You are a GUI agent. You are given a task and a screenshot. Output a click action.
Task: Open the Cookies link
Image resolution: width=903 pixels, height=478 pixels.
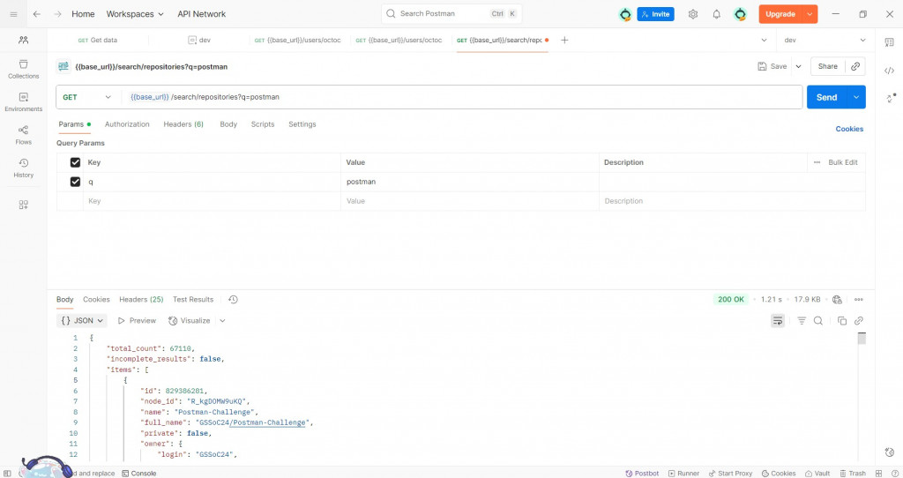849,129
